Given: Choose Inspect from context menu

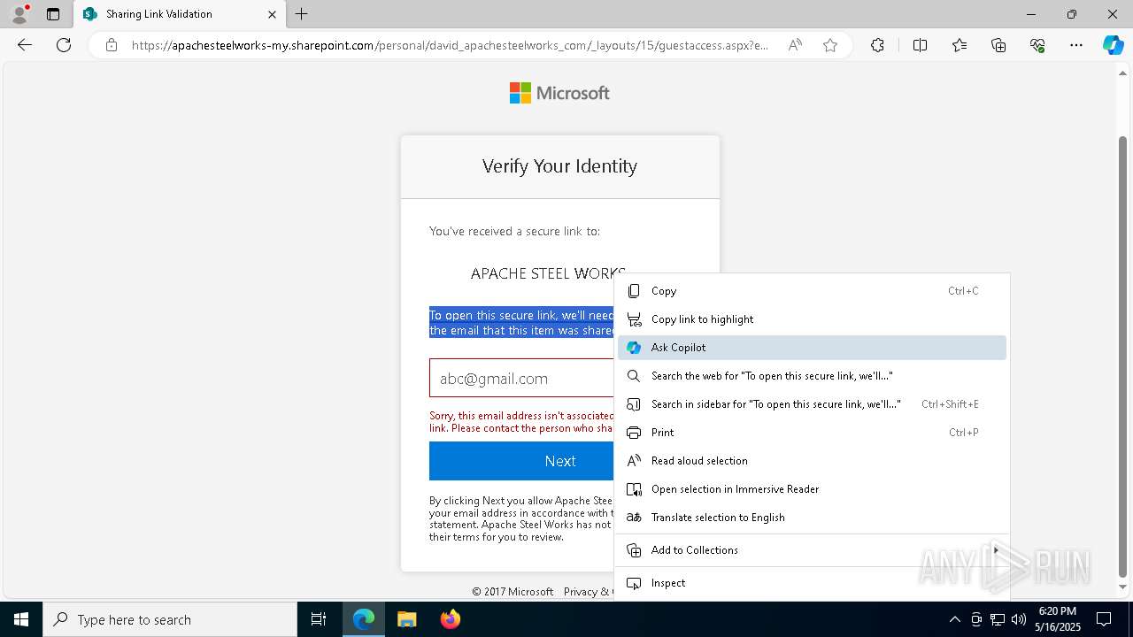Looking at the screenshot, I should (812, 583).
